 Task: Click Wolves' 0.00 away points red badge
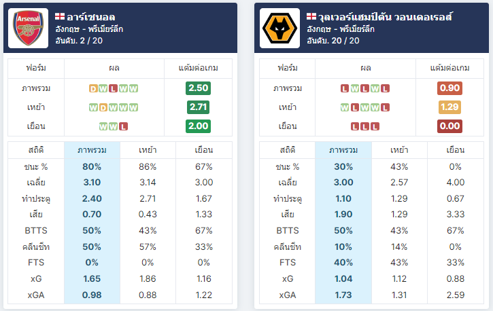pos(449,126)
